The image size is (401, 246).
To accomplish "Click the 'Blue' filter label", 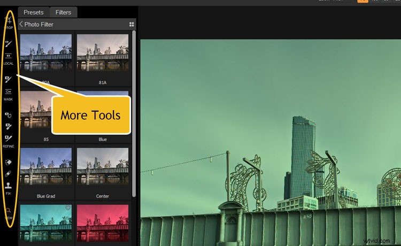I will click(x=103, y=140).
